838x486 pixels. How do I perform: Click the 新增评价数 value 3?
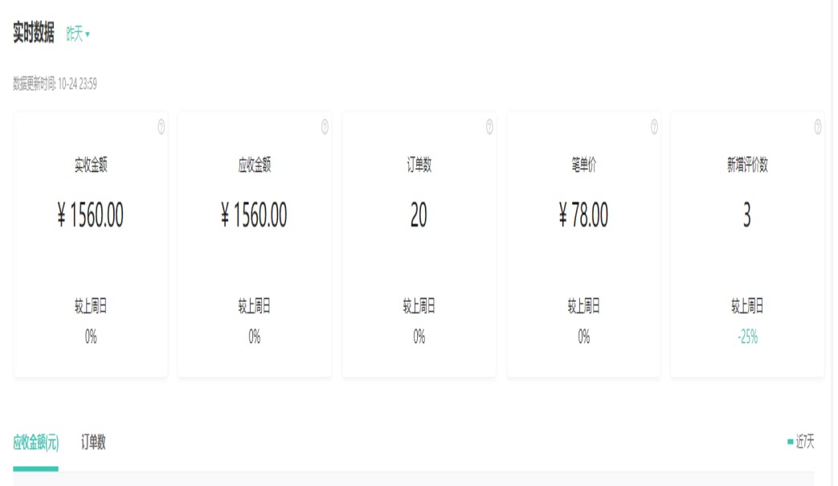coord(746,215)
